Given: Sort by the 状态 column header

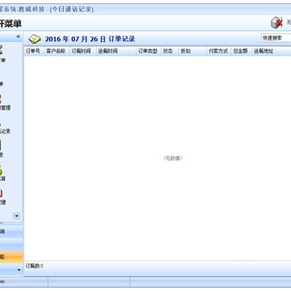Looking at the screenshot, I should coord(170,51).
